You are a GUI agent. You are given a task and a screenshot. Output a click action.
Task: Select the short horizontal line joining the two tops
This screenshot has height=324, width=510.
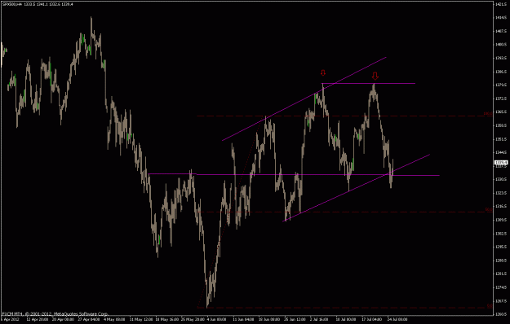click(369, 84)
